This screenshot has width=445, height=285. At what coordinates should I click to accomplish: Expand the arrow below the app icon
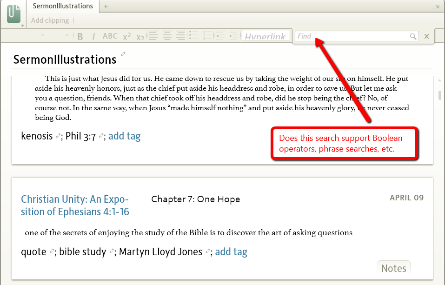[22, 26]
